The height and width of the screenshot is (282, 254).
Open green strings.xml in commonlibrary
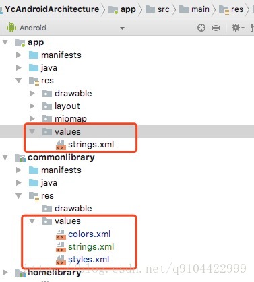pyautogui.click(x=91, y=247)
